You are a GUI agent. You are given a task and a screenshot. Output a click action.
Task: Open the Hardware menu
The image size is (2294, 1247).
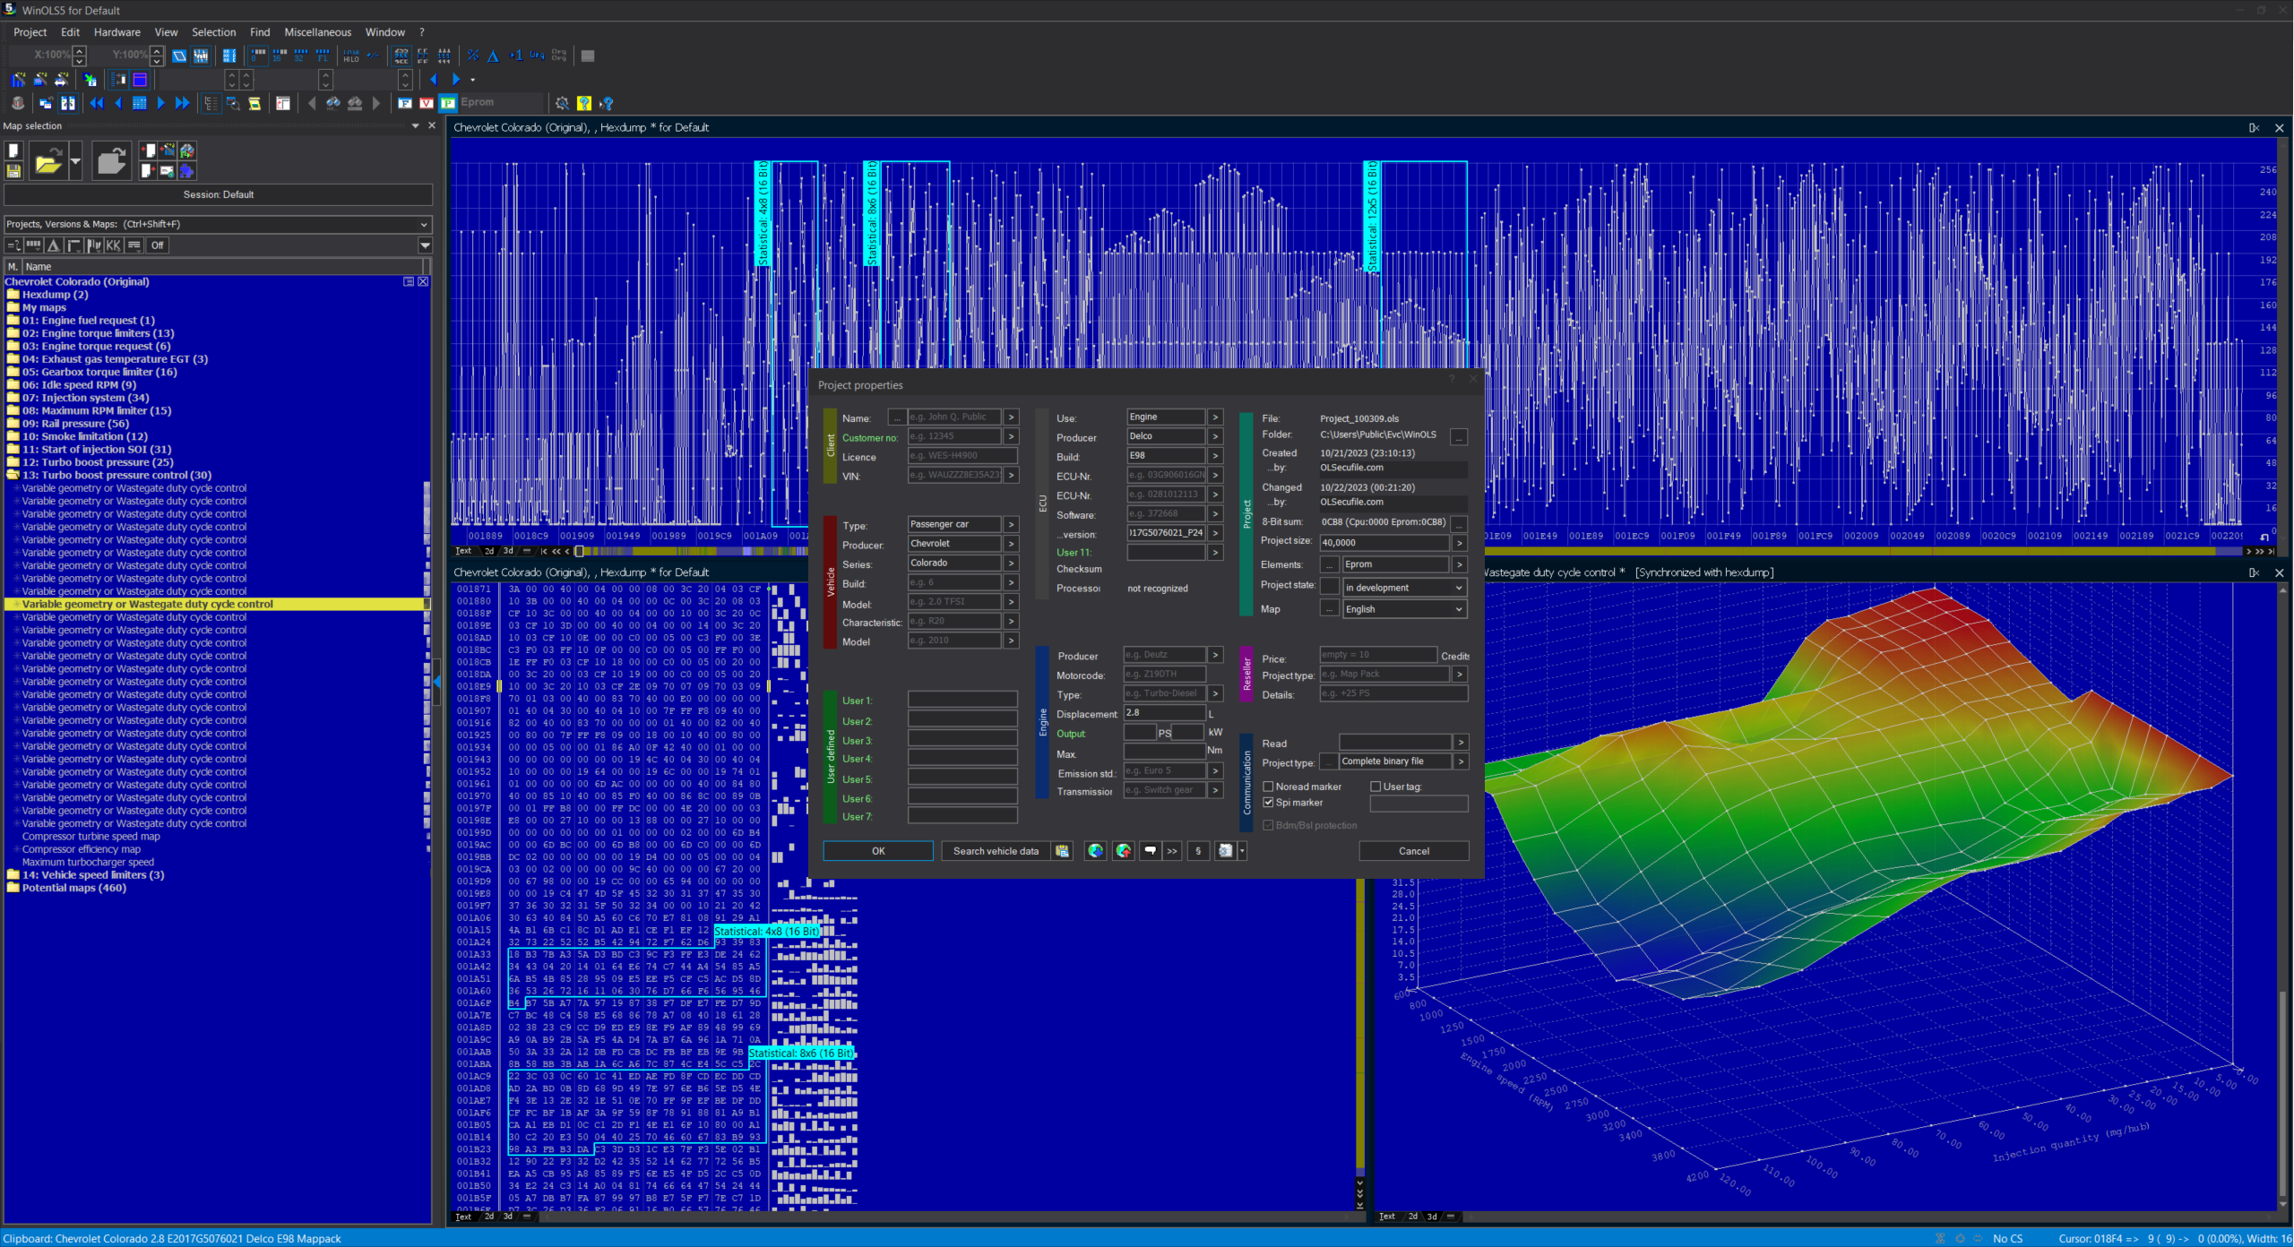[x=116, y=32]
